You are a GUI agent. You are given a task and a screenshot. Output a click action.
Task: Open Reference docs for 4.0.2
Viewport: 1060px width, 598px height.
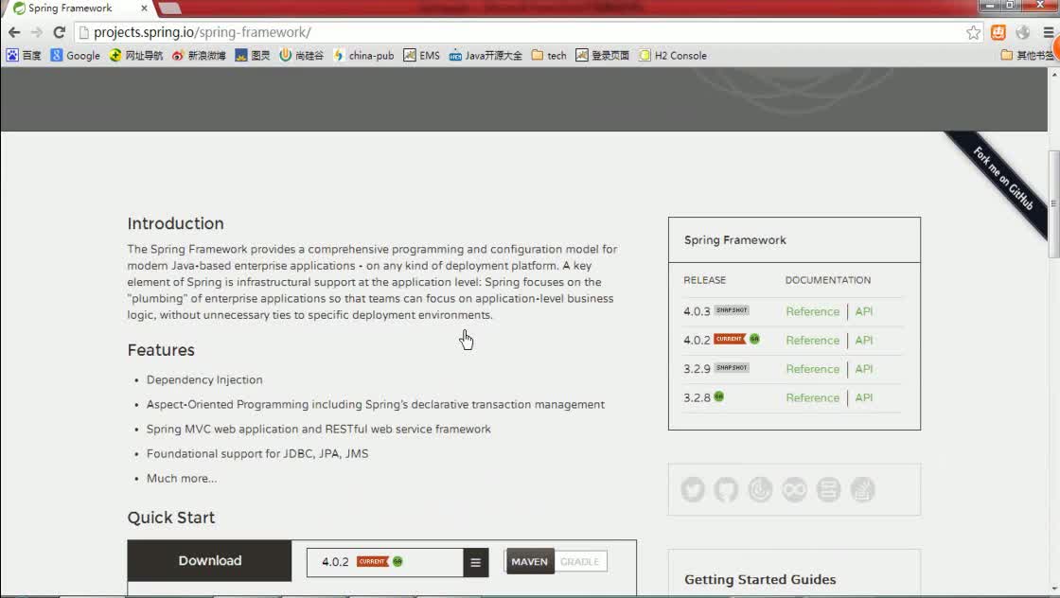[812, 341]
